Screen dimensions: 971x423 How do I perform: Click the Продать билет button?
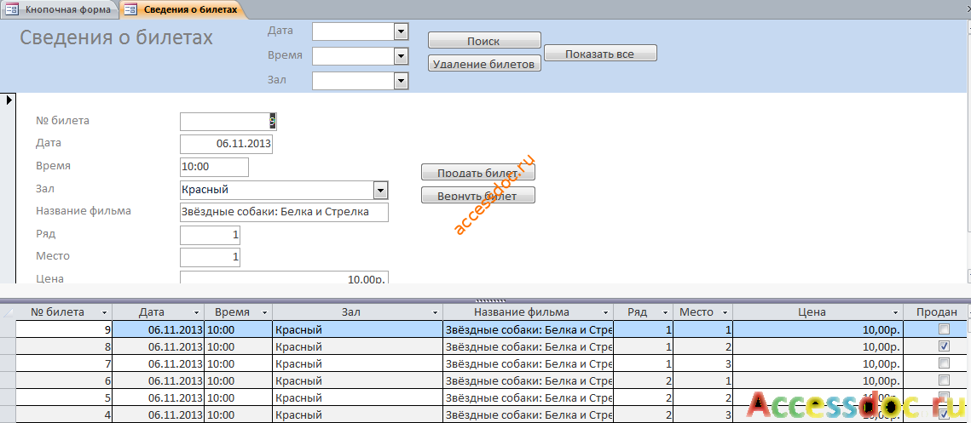coord(478,173)
